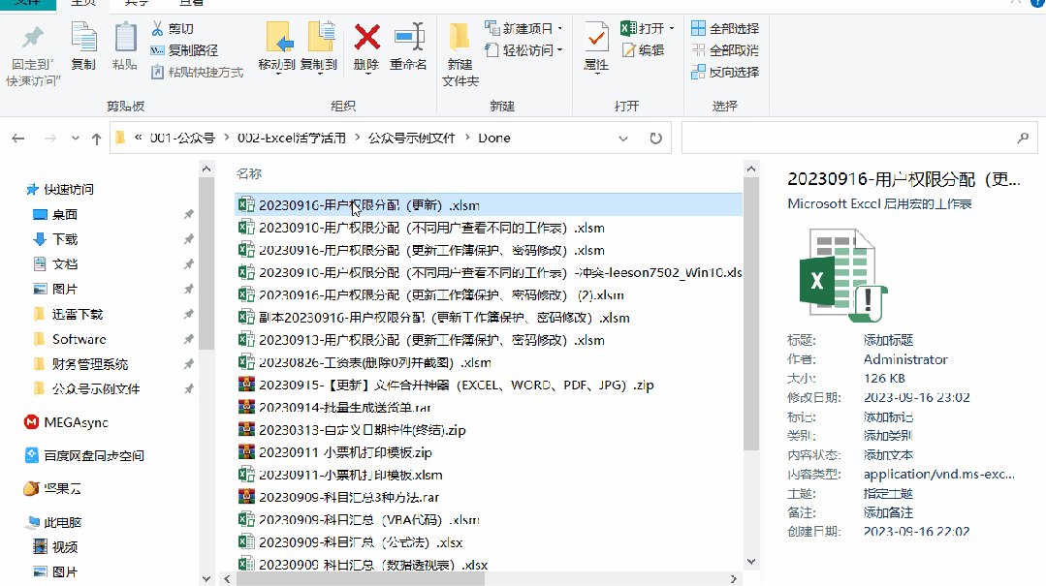1046x586 pixels.
Task: Open the address bar breadcrumb dropdown arrow
Action: click(623, 138)
